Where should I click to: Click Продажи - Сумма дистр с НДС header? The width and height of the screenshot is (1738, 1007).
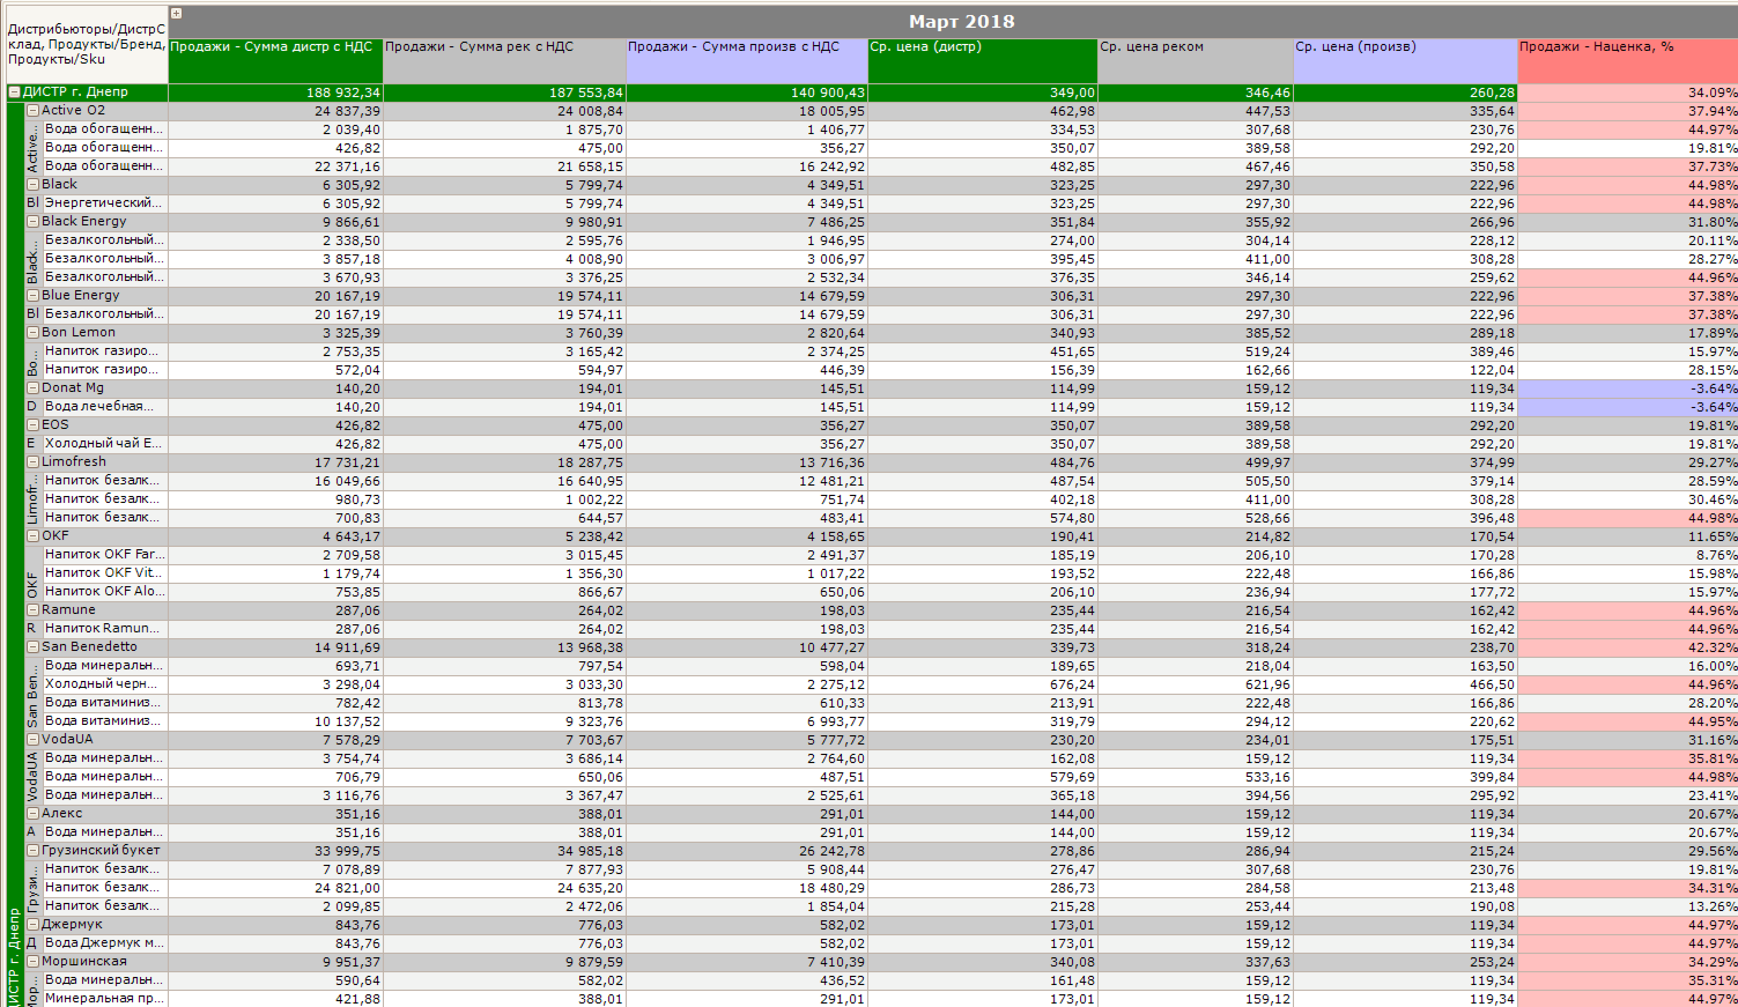click(x=275, y=61)
